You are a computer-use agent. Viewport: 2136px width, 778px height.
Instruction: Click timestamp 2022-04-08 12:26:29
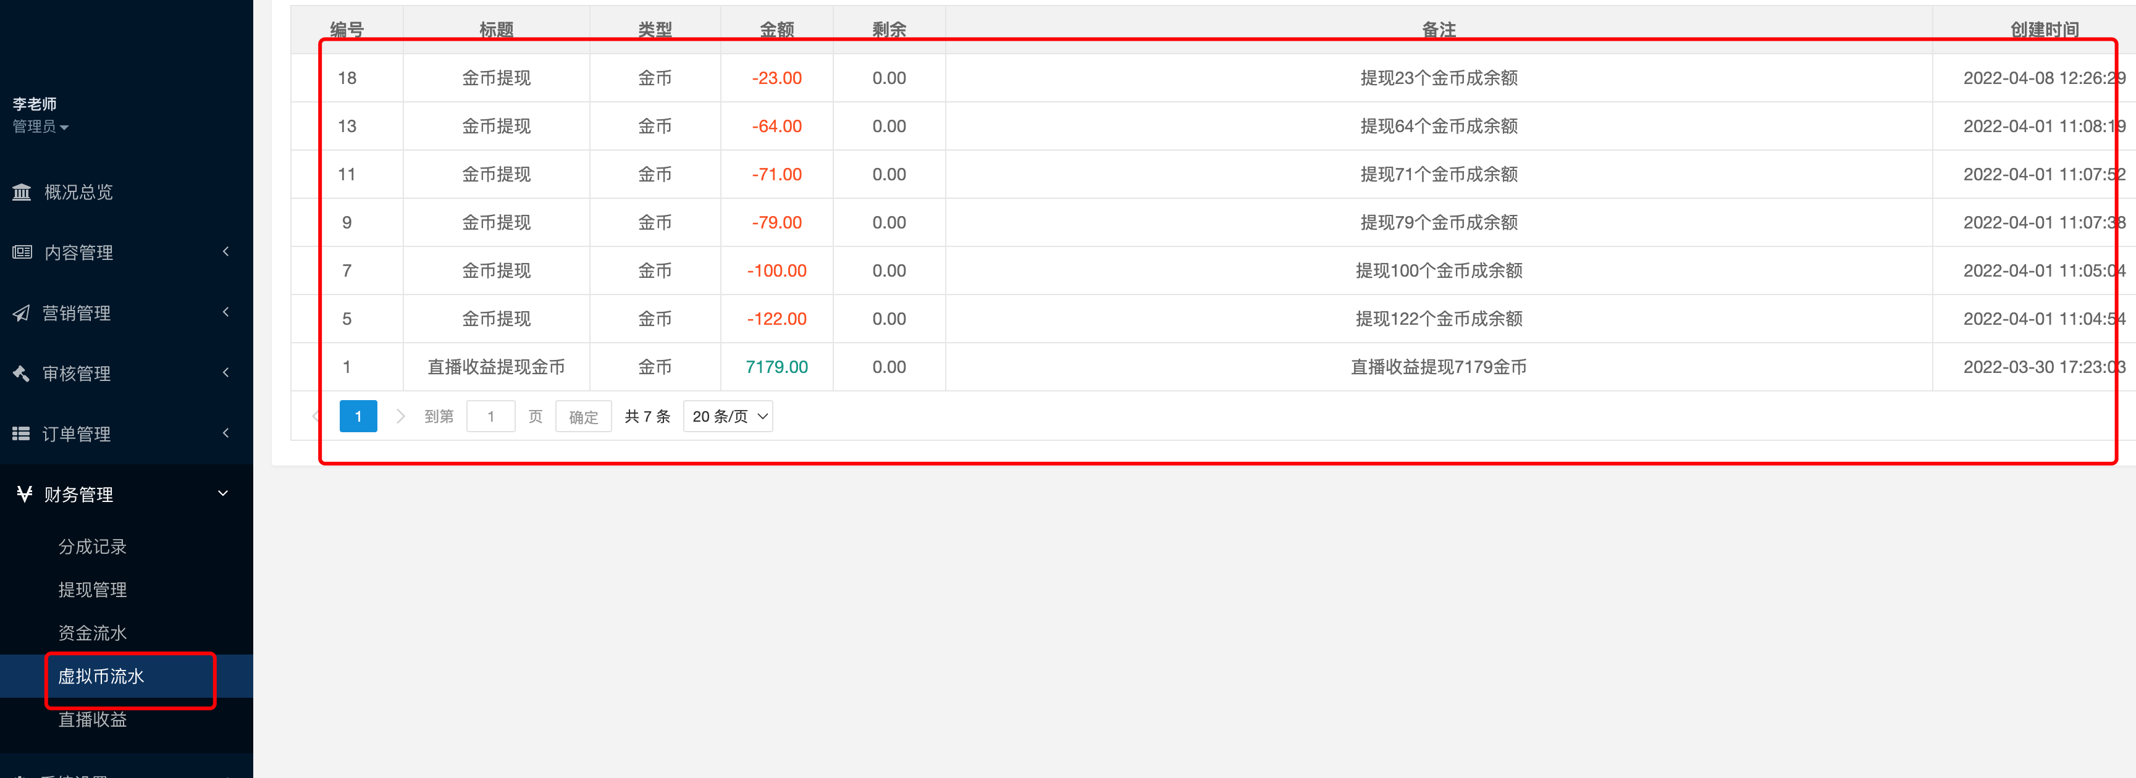pos(2044,78)
